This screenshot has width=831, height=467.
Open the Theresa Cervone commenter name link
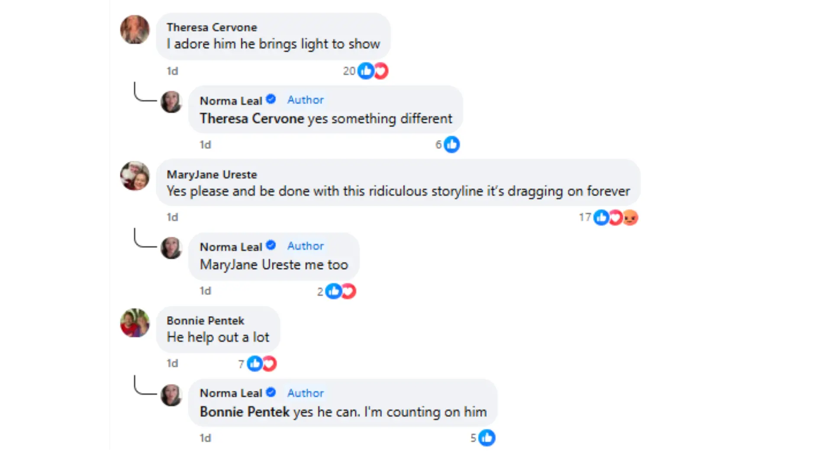212,27
